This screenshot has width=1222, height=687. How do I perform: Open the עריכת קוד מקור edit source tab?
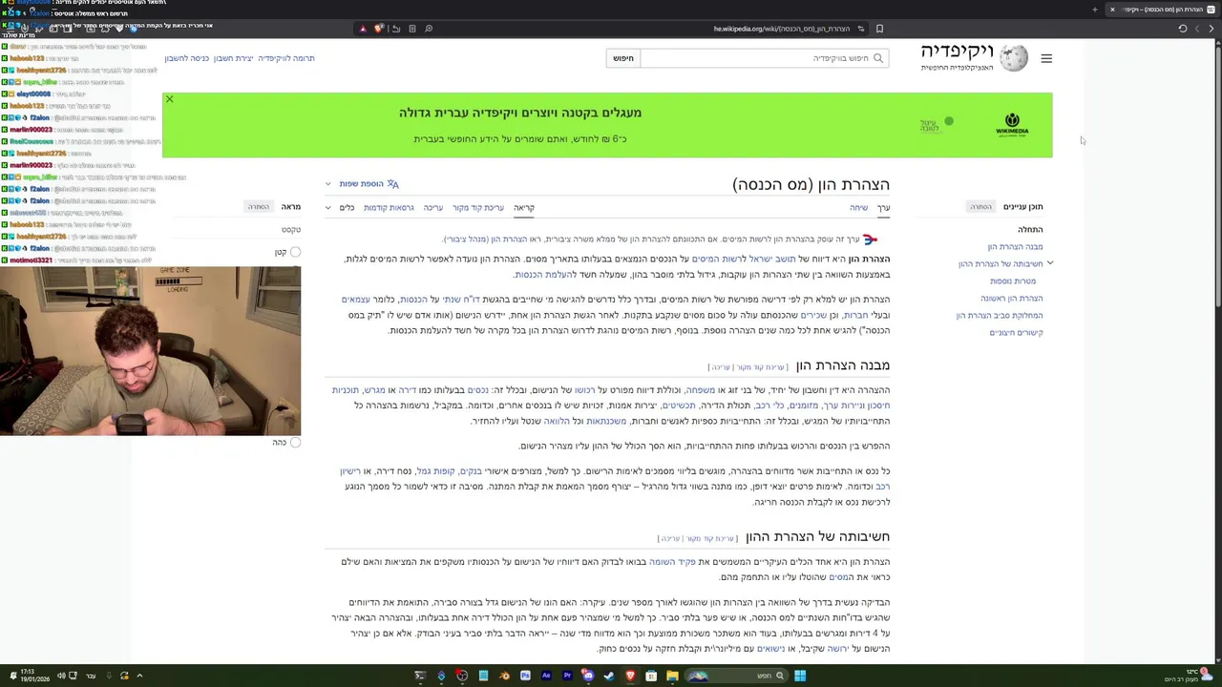click(x=478, y=207)
